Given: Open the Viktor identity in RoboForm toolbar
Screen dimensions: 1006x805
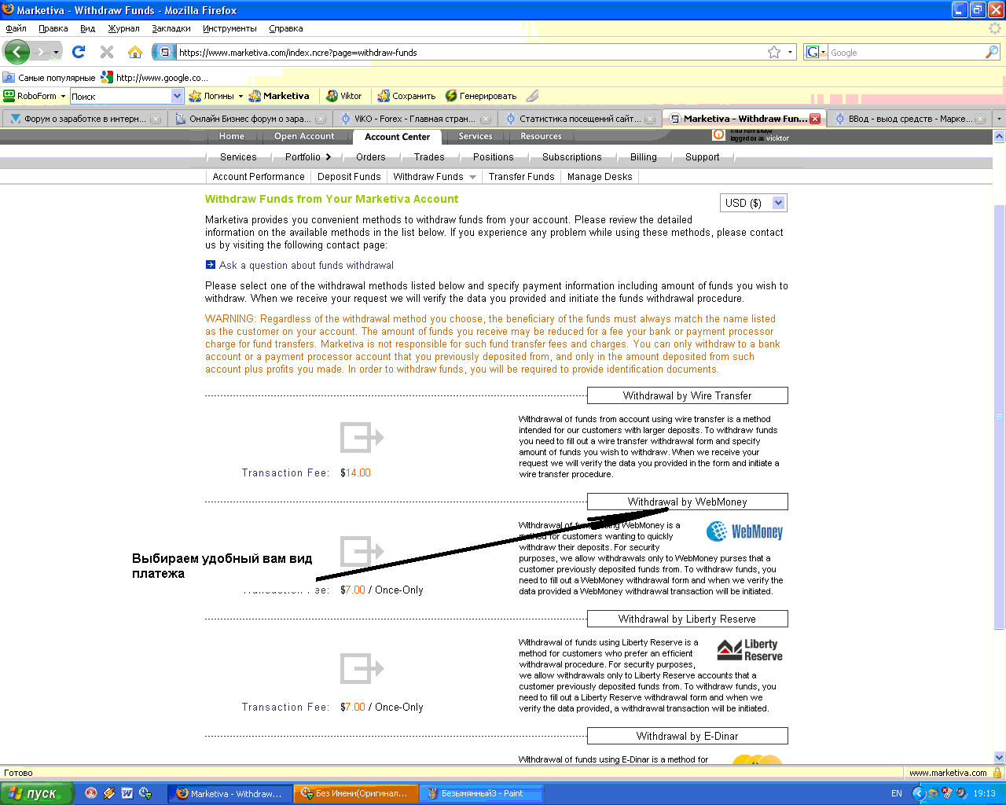Looking at the screenshot, I should click(x=343, y=96).
